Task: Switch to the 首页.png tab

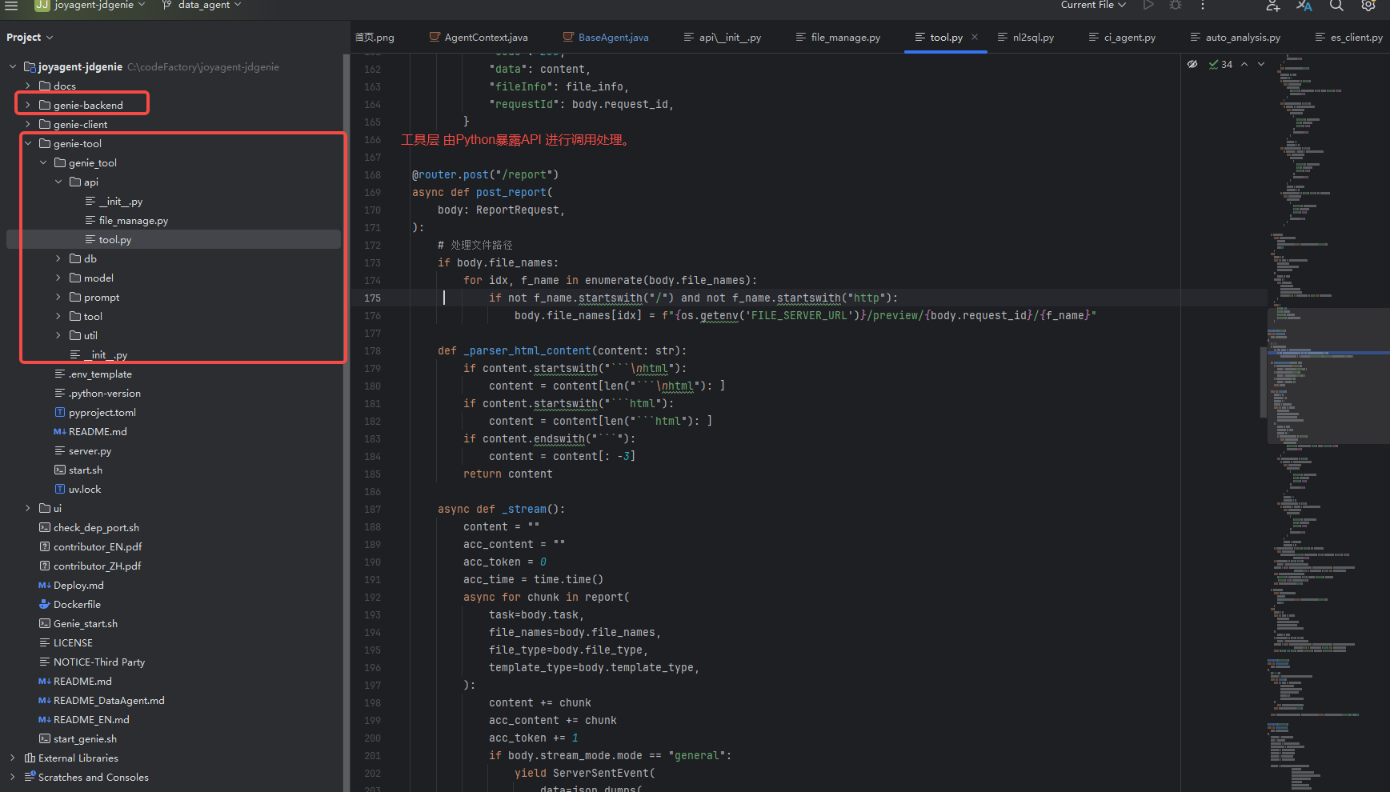Action: click(x=375, y=38)
